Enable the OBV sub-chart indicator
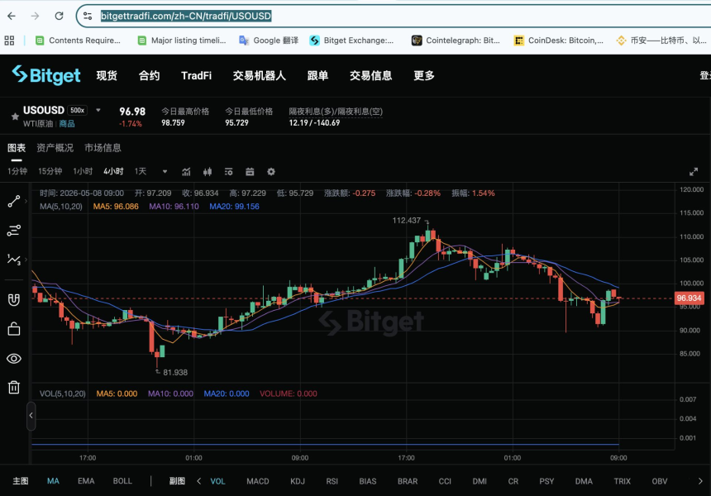The image size is (711, 496). (x=660, y=481)
